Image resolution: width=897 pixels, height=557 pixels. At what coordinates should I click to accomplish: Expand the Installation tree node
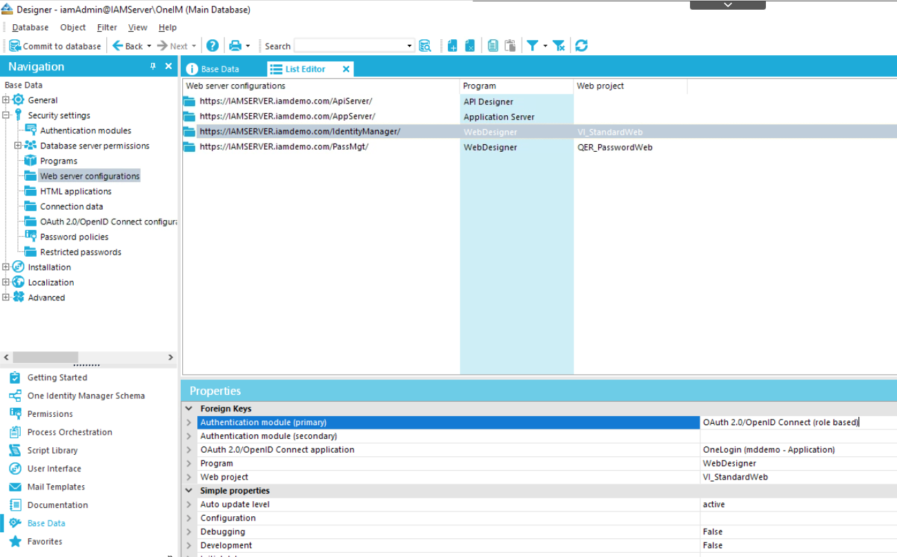pos(6,267)
